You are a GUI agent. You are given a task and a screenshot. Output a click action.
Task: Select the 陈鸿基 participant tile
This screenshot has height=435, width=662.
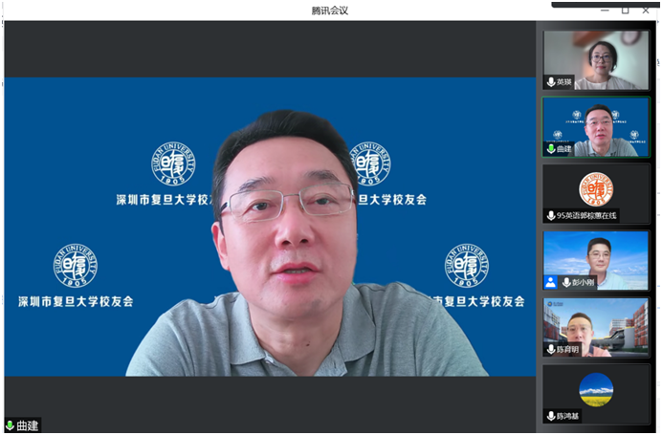pyautogui.click(x=596, y=394)
